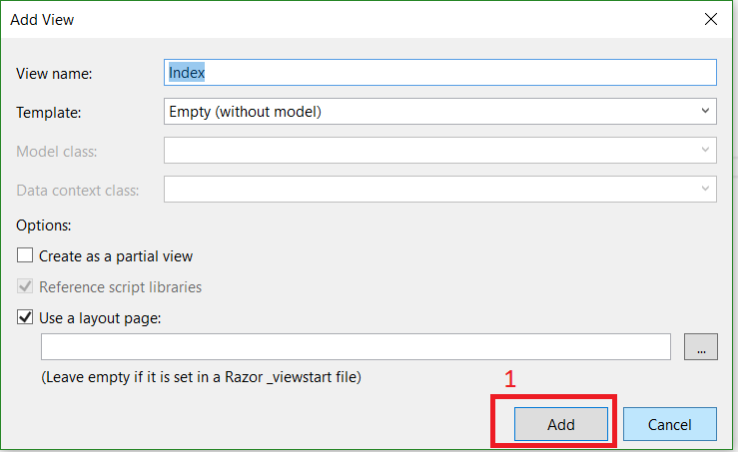
Task: Focus the View name text field
Action: (x=439, y=73)
